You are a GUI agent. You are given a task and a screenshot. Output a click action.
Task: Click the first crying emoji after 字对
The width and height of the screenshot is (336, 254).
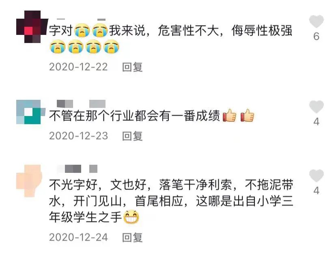(x=82, y=30)
